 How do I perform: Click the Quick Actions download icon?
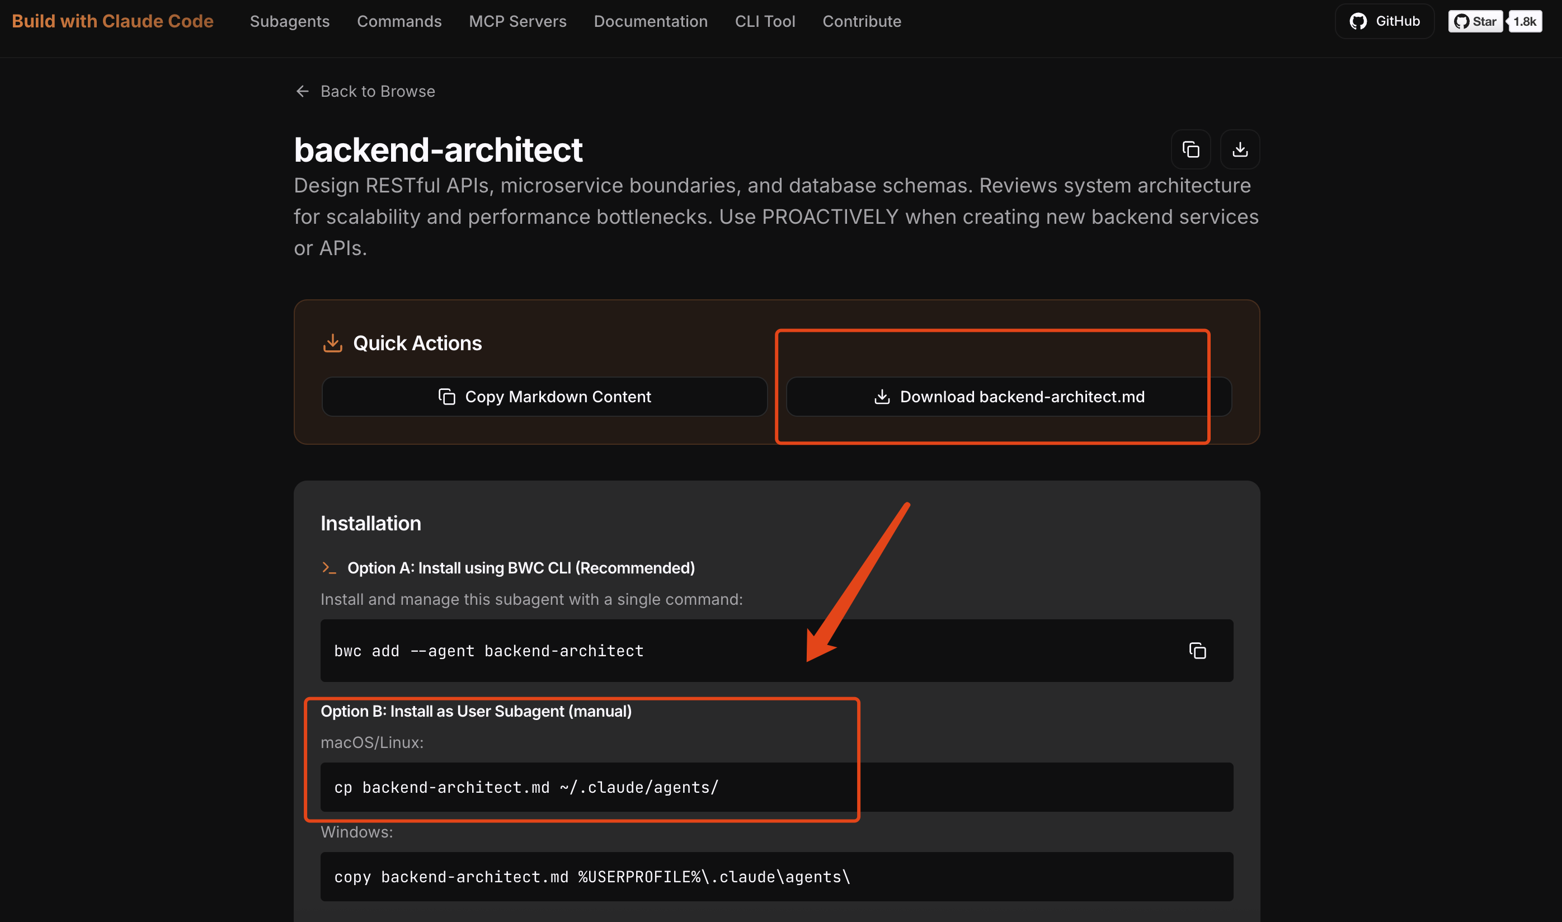coord(333,343)
